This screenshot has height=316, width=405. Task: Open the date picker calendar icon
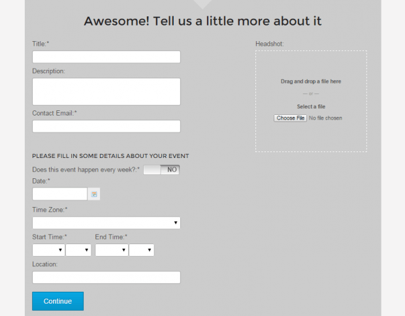pos(94,194)
